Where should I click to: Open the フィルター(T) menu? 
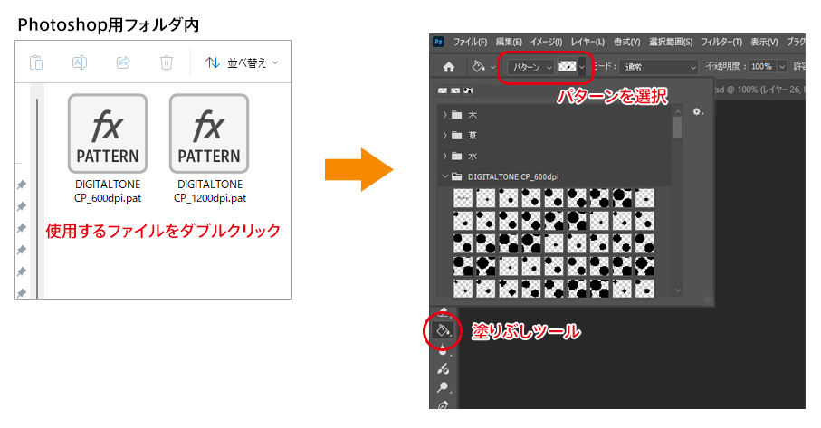[721, 42]
